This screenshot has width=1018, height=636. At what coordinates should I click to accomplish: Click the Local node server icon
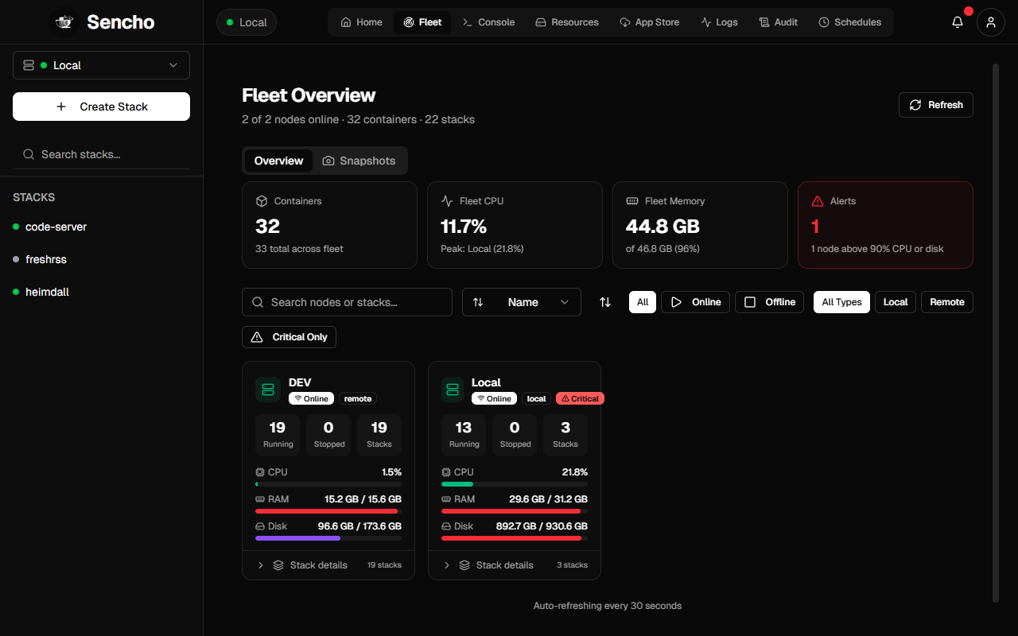tap(453, 390)
